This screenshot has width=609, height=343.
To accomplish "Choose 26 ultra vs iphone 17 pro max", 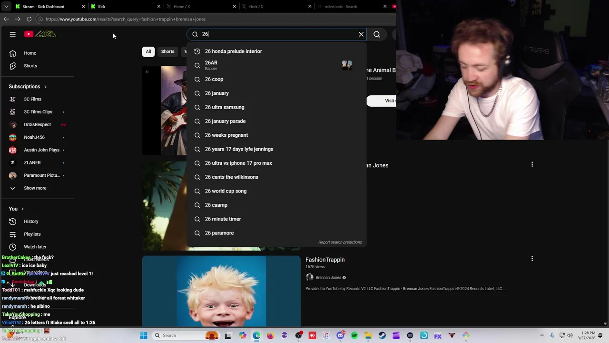I will 276,163.
